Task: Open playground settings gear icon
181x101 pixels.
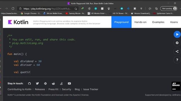Action: coord(177,43)
